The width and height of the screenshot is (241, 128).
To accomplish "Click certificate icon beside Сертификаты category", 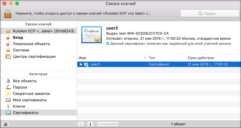I will tap(8, 113).
